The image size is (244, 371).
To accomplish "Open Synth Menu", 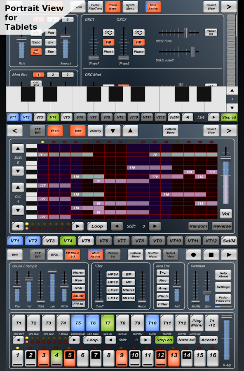I will click(x=130, y=7).
